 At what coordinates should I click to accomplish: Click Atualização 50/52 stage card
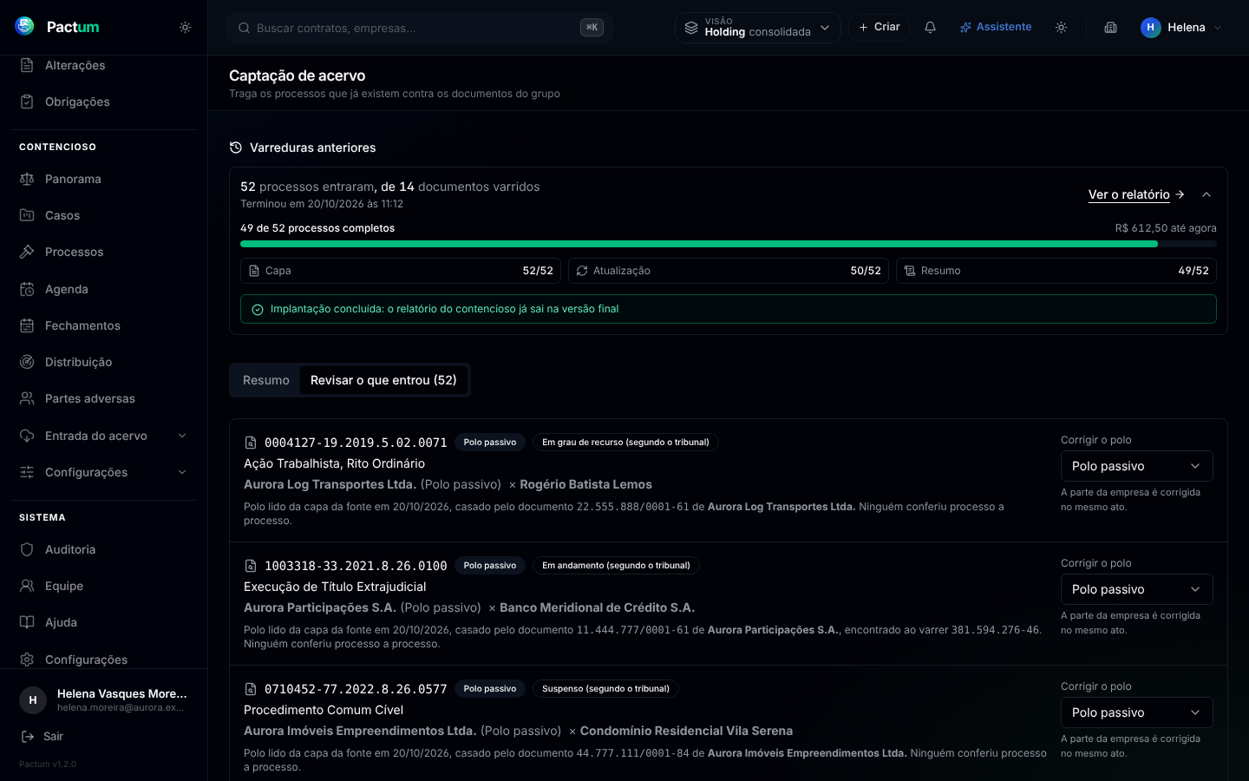pos(729,271)
